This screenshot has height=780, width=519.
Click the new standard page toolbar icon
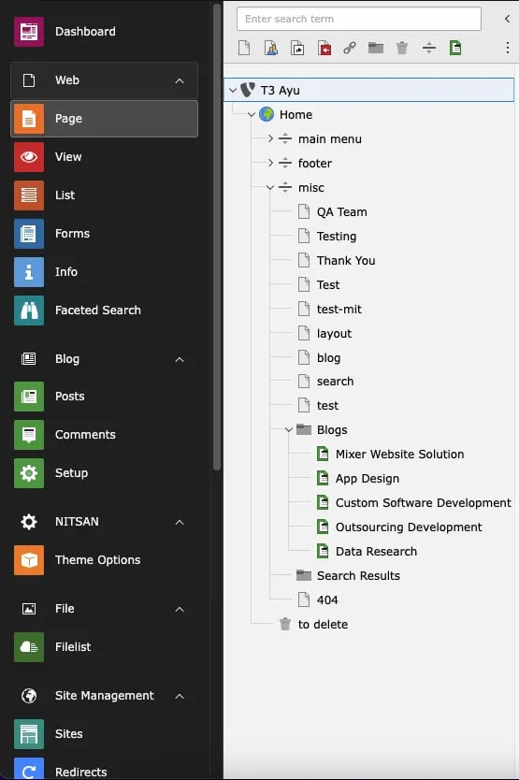[x=244, y=48]
